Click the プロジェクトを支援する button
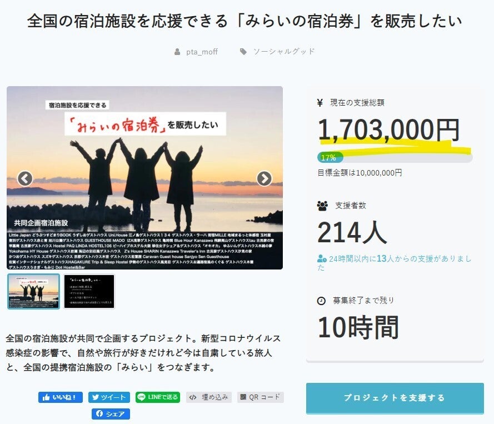This screenshot has width=494, height=424. 395,398
